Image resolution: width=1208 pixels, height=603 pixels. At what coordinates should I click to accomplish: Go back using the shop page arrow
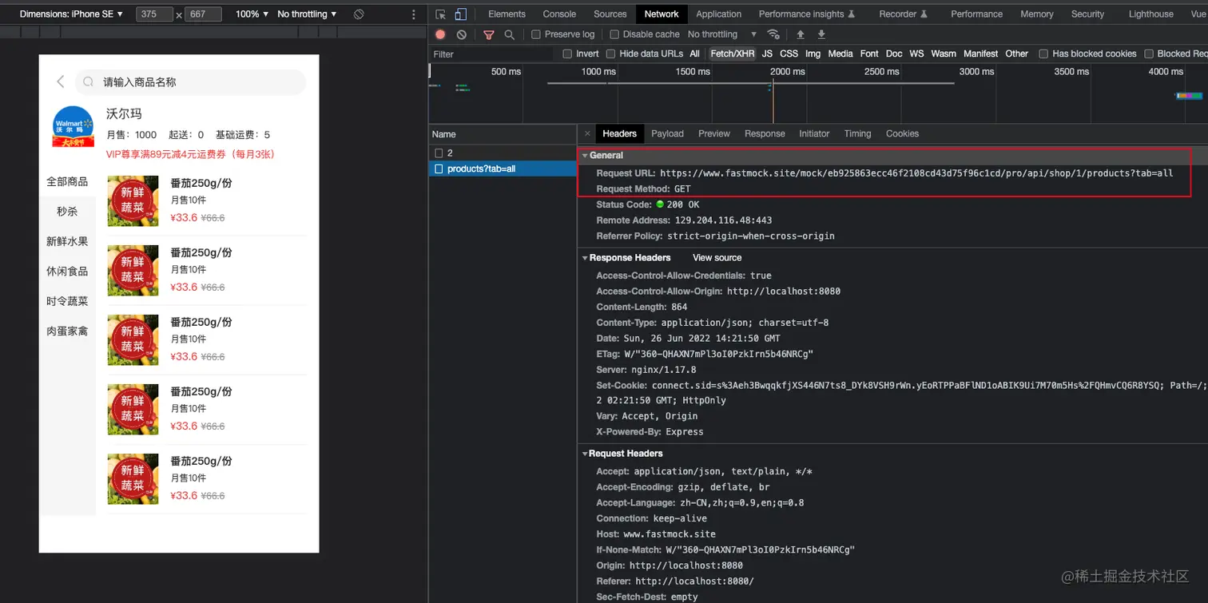click(x=60, y=81)
